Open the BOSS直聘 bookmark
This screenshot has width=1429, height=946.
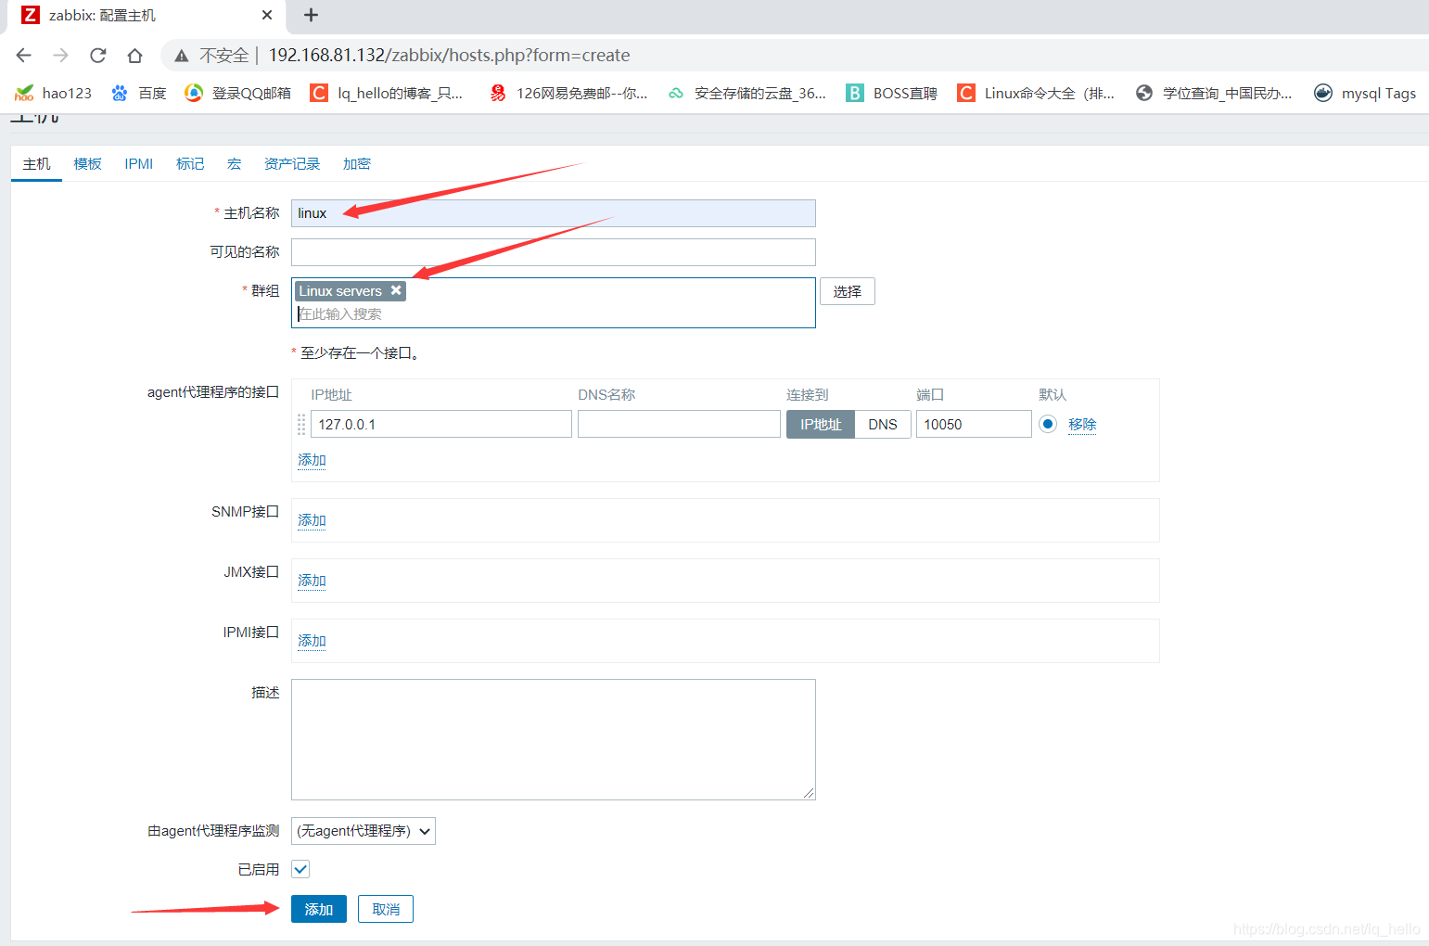click(892, 93)
